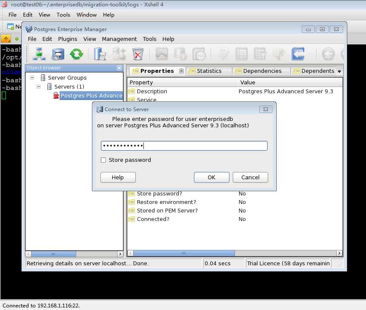Close the Connect to Server dialog
The height and width of the screenshot is (310, 366).
tap(266, 109)
